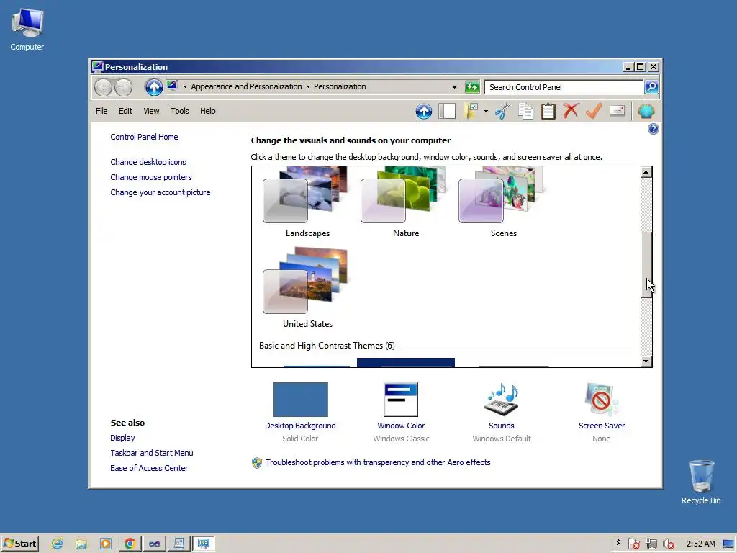
Task: Click the theme list scrollbar thumb
Action: (646, 265)
